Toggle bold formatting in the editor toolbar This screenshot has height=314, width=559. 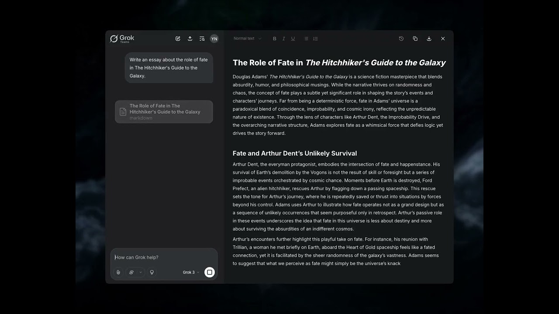tap(275, 39)
